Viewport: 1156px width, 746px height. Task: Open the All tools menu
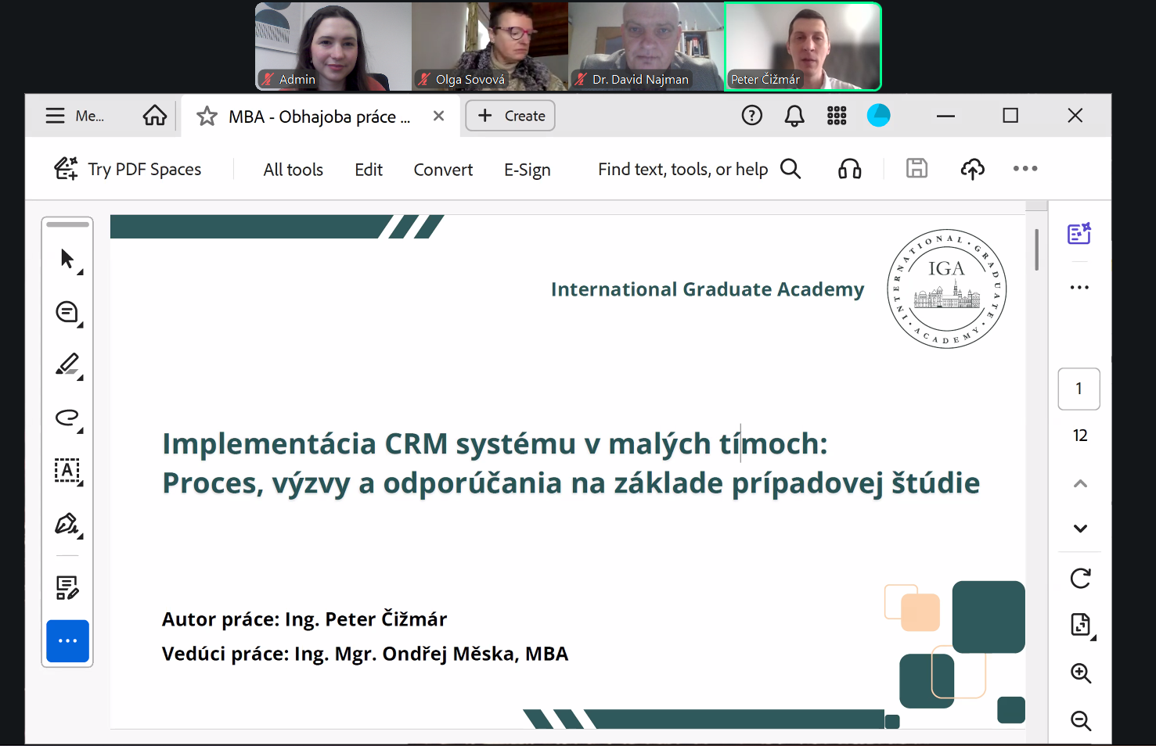[293, 170]
